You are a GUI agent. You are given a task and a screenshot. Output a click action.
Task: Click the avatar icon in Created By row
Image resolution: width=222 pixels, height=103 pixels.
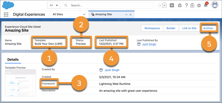click(101, 70)
